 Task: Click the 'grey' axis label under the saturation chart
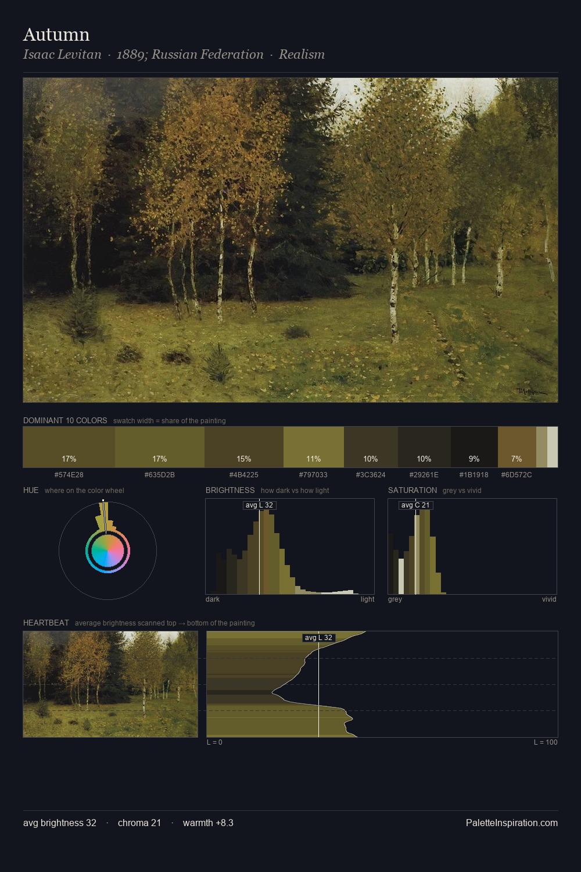(x=395, y=599)
